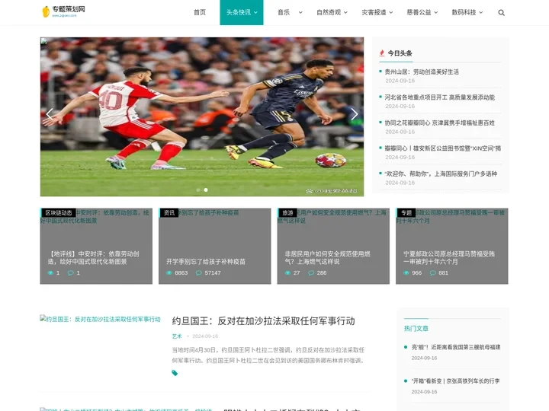Screen dimensions: 549x411
Task: Click the 约旦国王 article thumbnail image
Action: pos(100,319)
